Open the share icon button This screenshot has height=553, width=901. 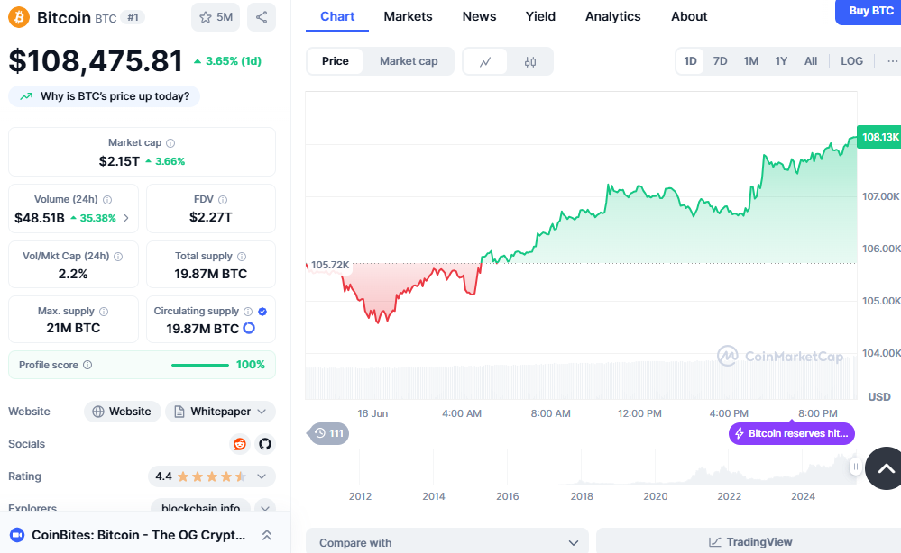point(262,17)
